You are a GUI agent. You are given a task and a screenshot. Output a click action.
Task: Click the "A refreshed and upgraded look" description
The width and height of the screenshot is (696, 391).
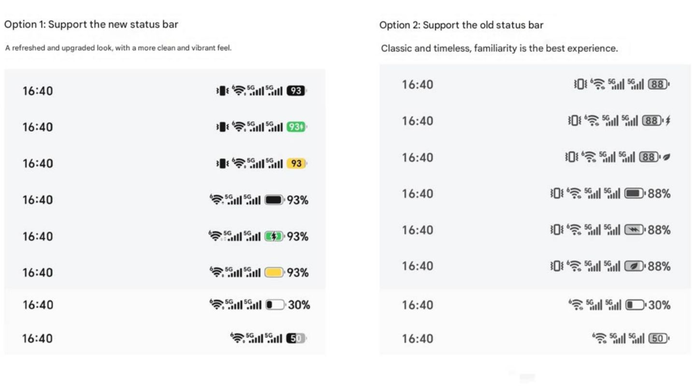[x=118, y=48]
